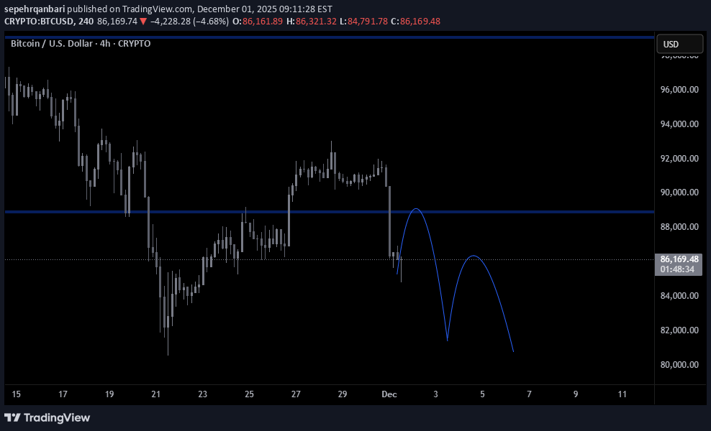Click the first peak of the blue projection curve

(x=415, y=209)
